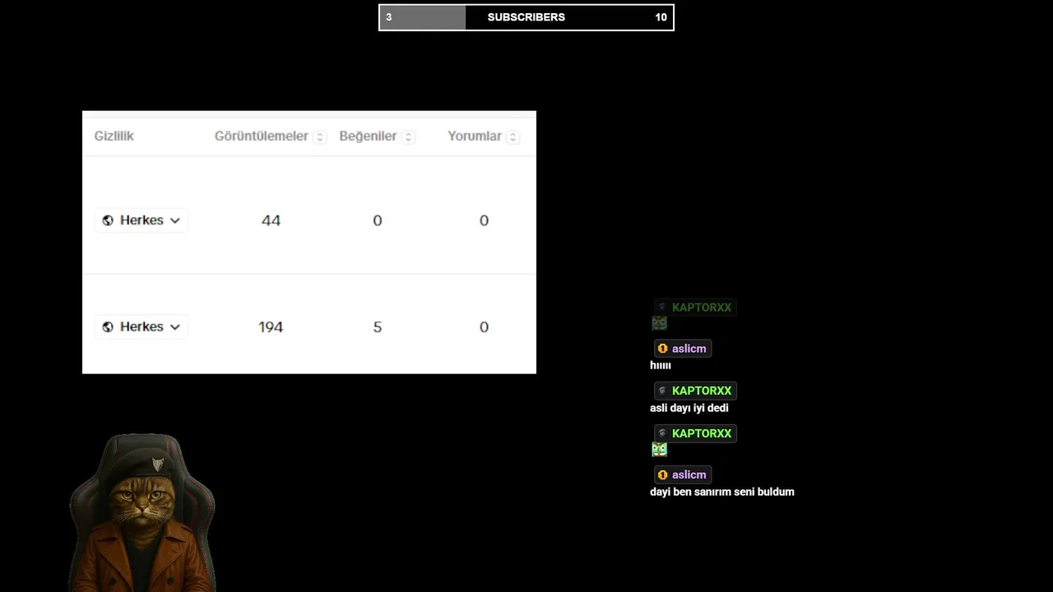Click aslicm username above 'hıııı' message
The height and width of the screenshot is (592, 1053).
coord(689,349)
